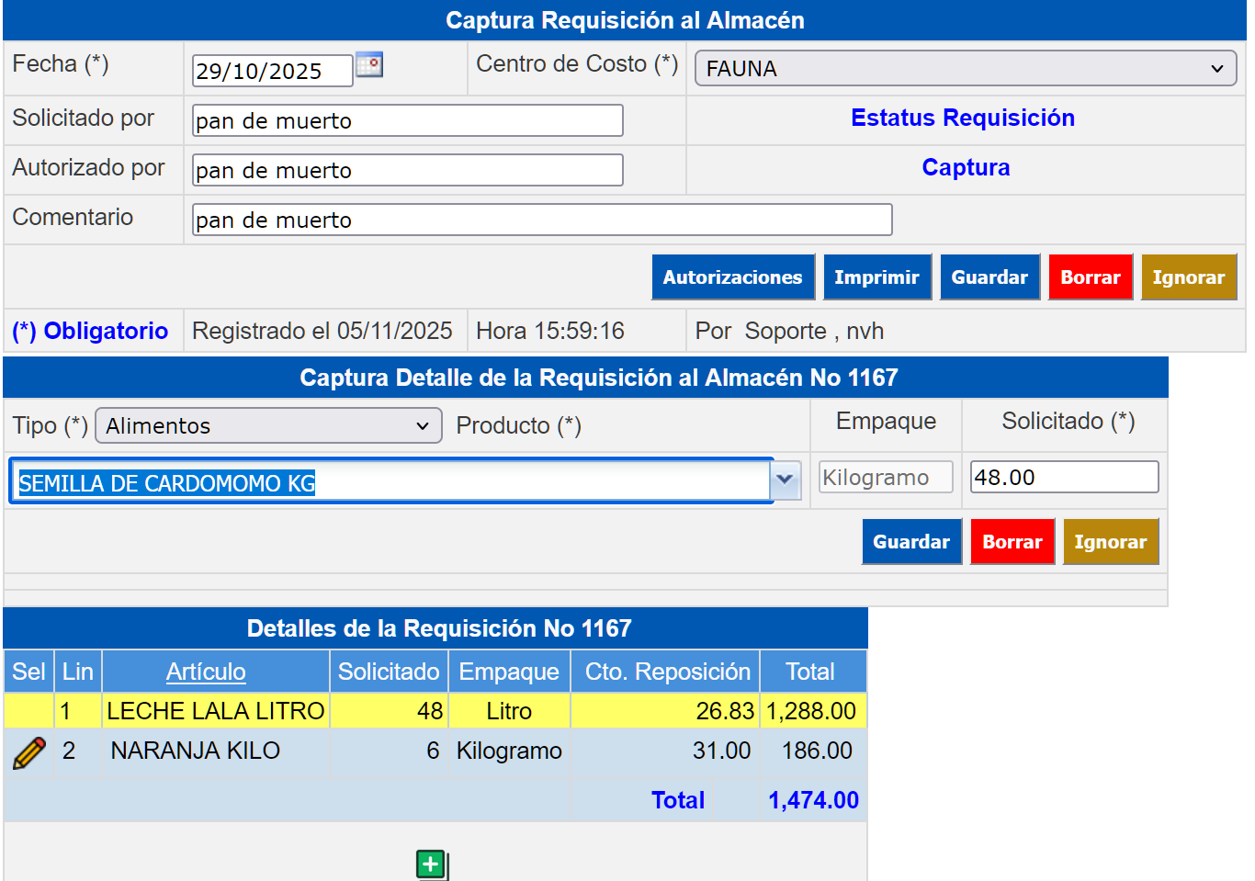Click Ignorar in the requisition header

[x=1188, y=277]
